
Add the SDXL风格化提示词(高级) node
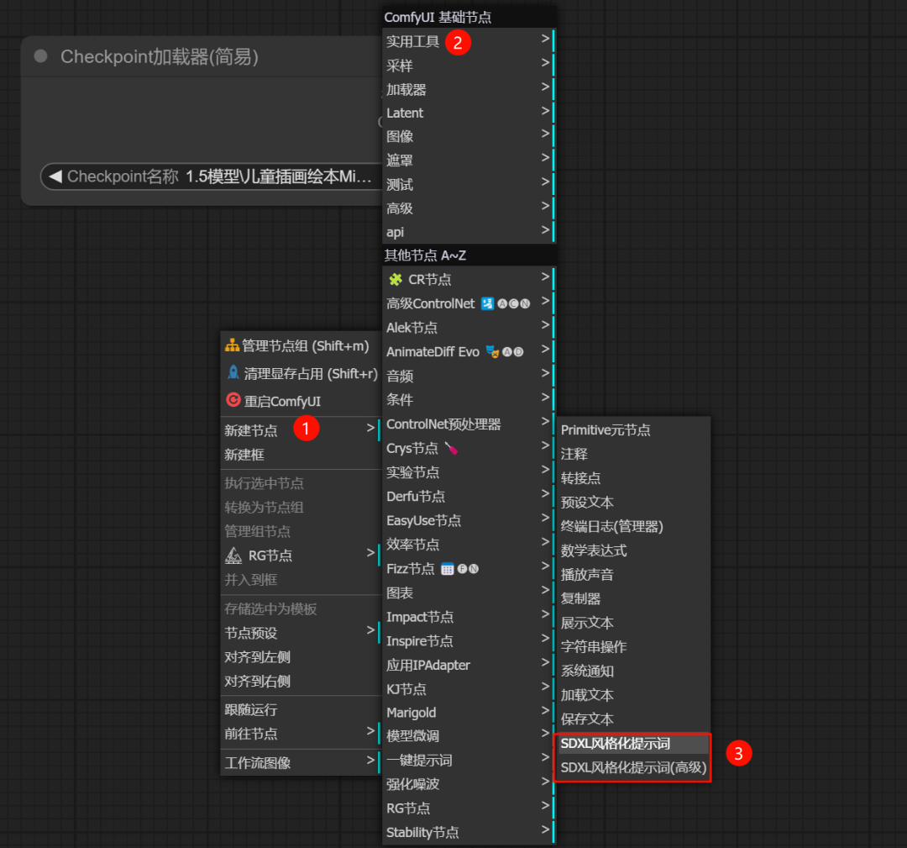[x=633, y=768]
